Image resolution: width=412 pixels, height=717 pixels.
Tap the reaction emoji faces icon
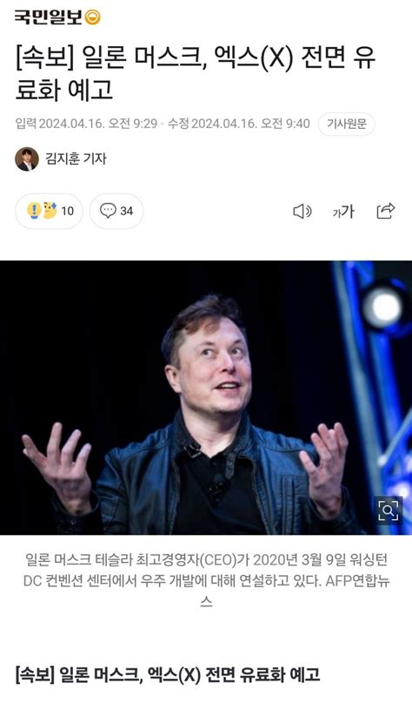tap(42, 211)
